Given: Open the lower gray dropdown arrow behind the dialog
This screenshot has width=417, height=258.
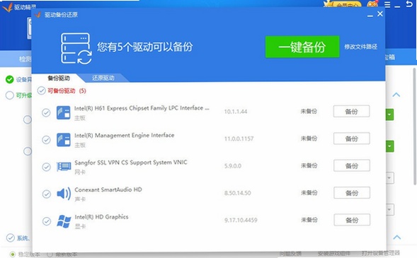Looking at the screenshot, I should coord(389,210).
